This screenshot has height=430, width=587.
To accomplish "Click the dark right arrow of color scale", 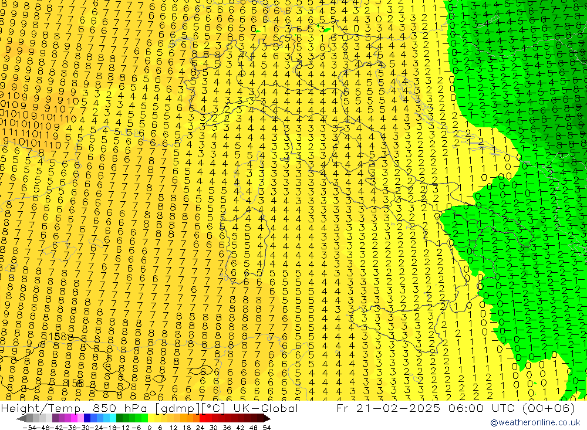I will (x=267, y=418).
